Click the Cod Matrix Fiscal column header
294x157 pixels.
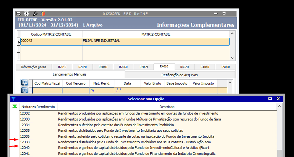47,83
